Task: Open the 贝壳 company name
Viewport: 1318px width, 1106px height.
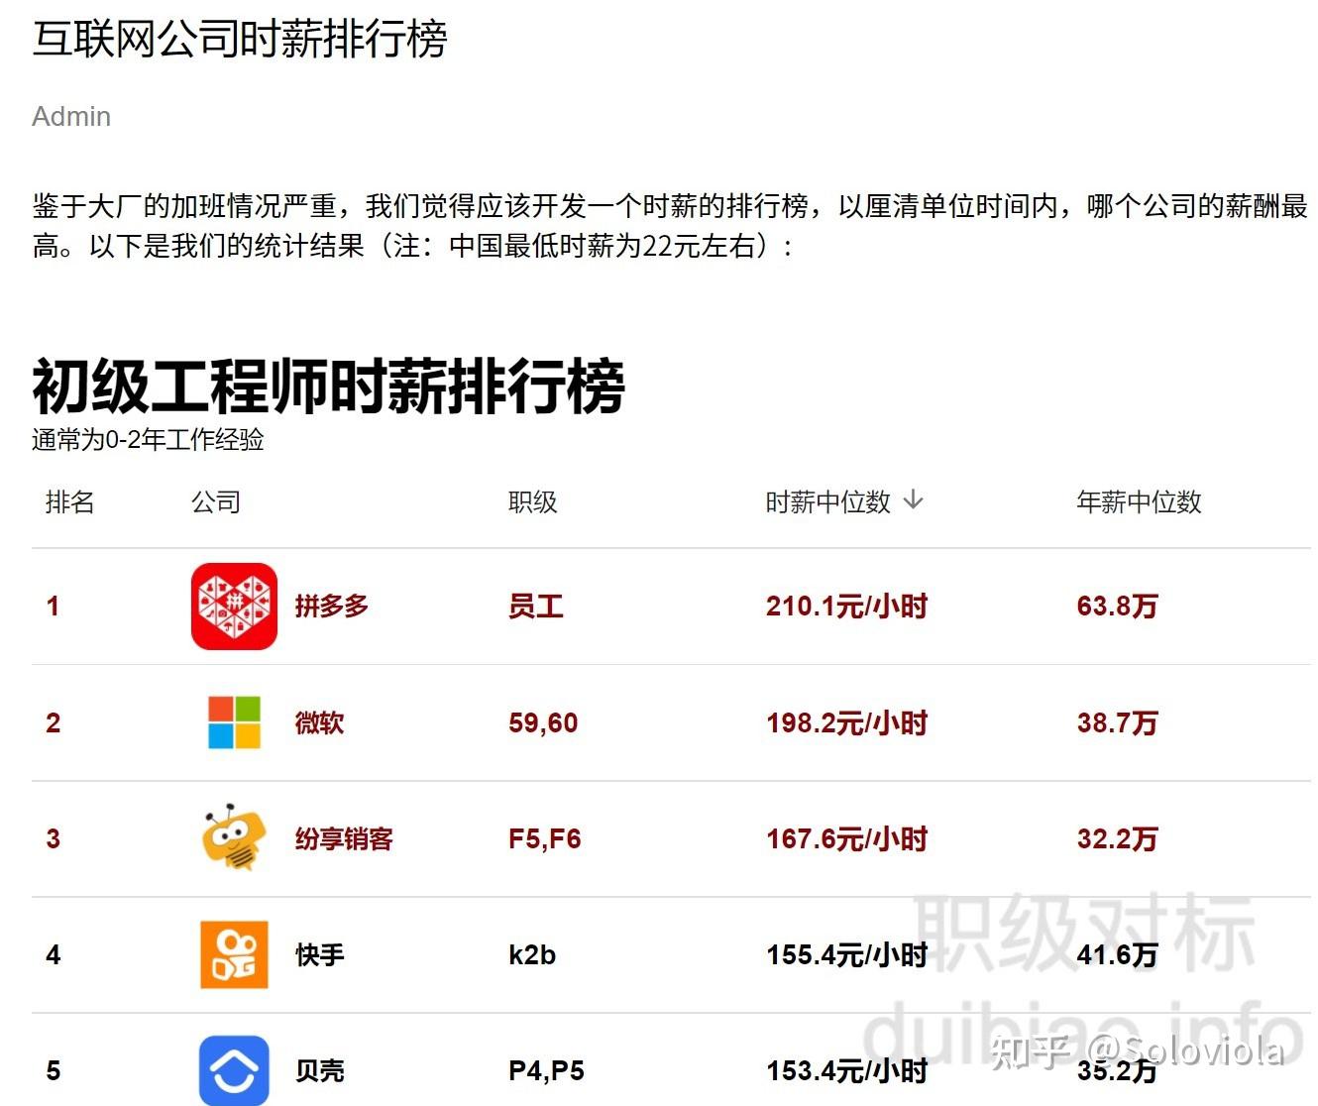Action: (x=319, y=1071)
